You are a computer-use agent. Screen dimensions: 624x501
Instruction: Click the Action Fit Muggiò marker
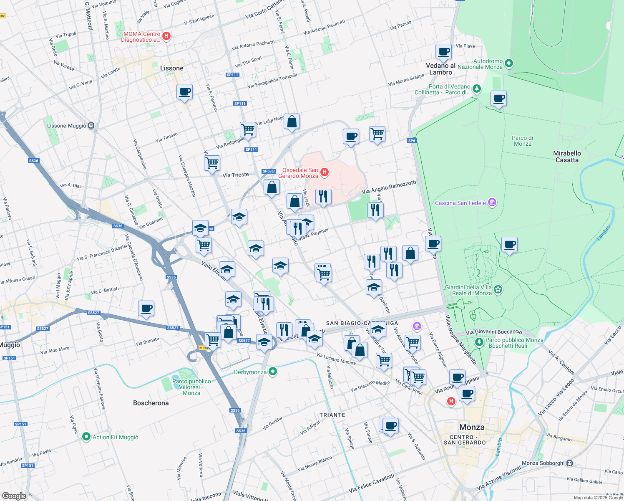pos(86,437)
